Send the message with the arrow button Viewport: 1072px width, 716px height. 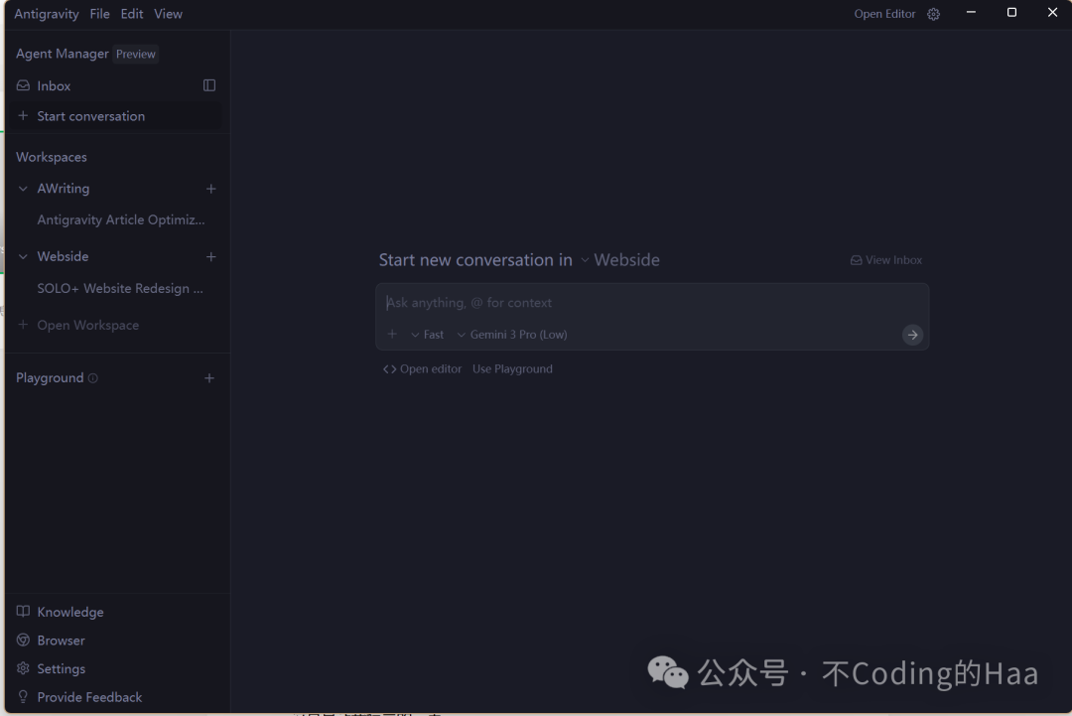point(912,335)
